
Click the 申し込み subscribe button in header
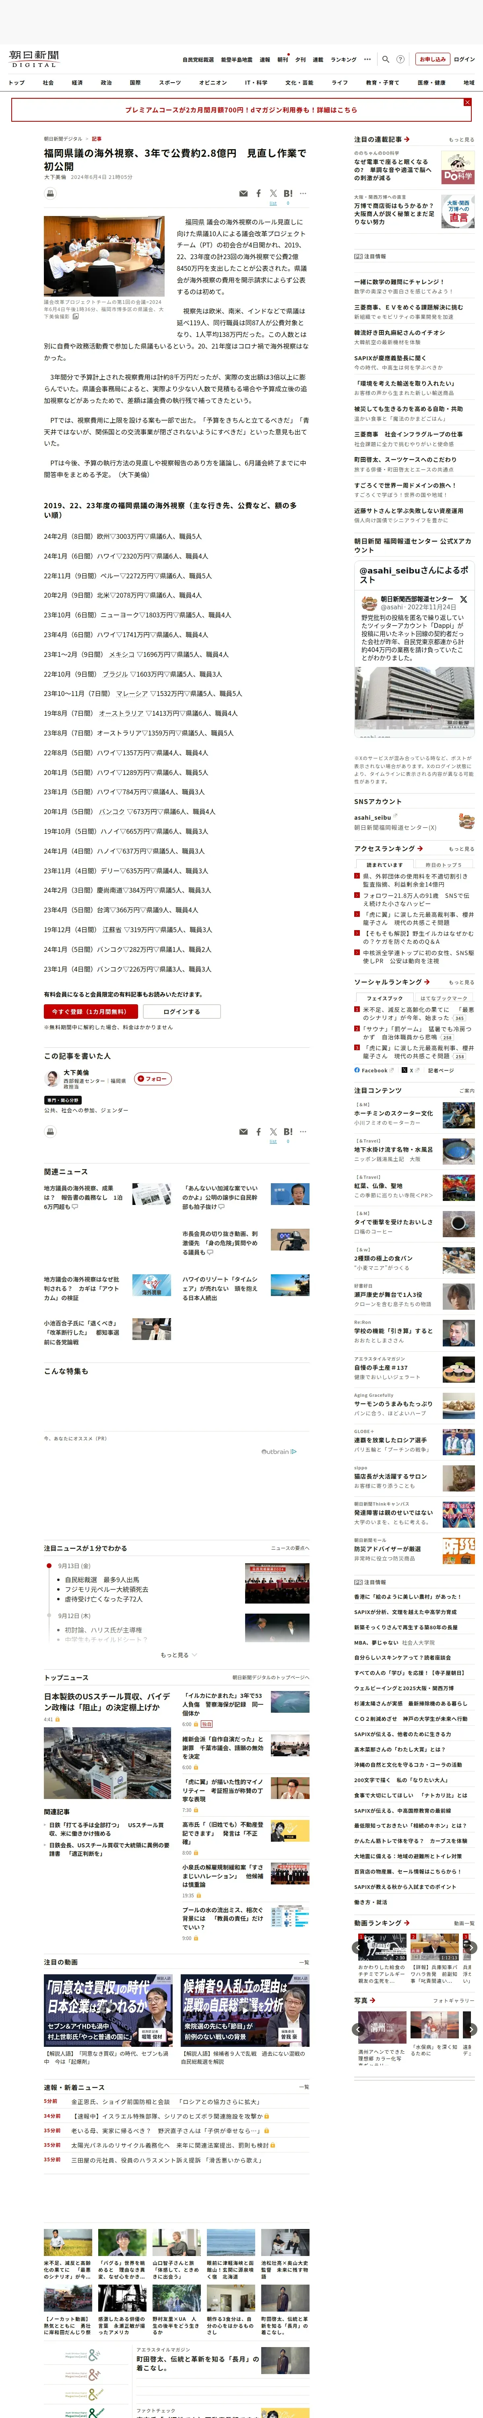click(432, 59)
